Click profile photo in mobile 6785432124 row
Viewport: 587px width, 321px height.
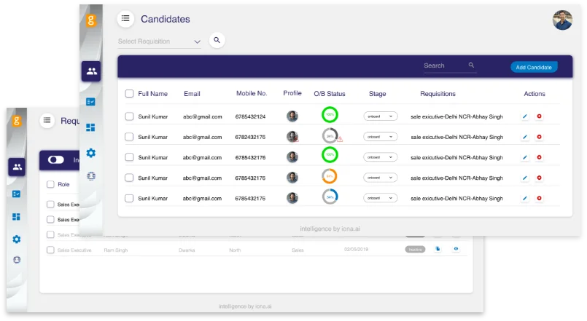point(292,116)
